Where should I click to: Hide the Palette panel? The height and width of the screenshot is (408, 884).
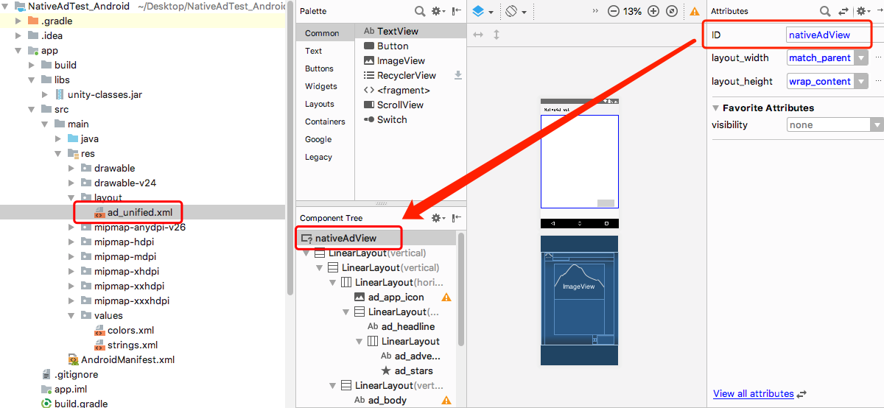(457, 11)
